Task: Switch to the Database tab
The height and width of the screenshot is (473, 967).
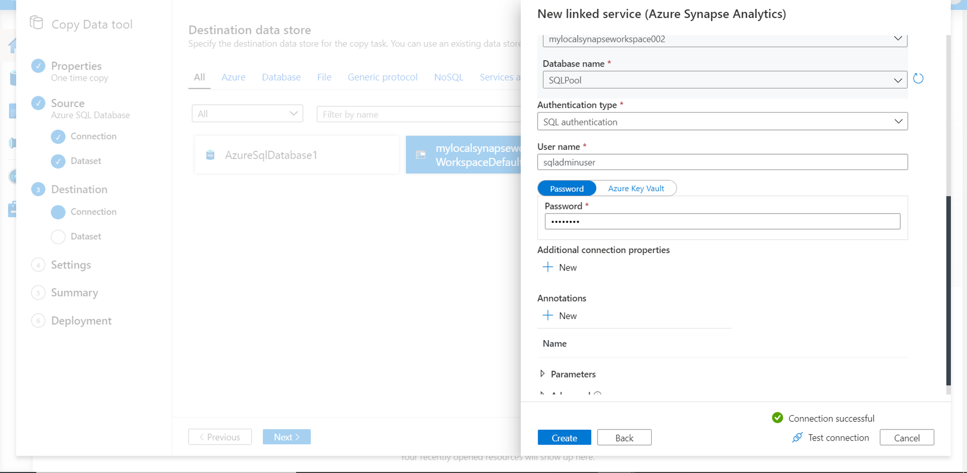Action: (281, 77)
